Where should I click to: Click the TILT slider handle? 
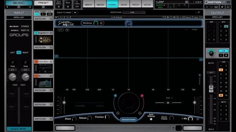pos(168,103)
